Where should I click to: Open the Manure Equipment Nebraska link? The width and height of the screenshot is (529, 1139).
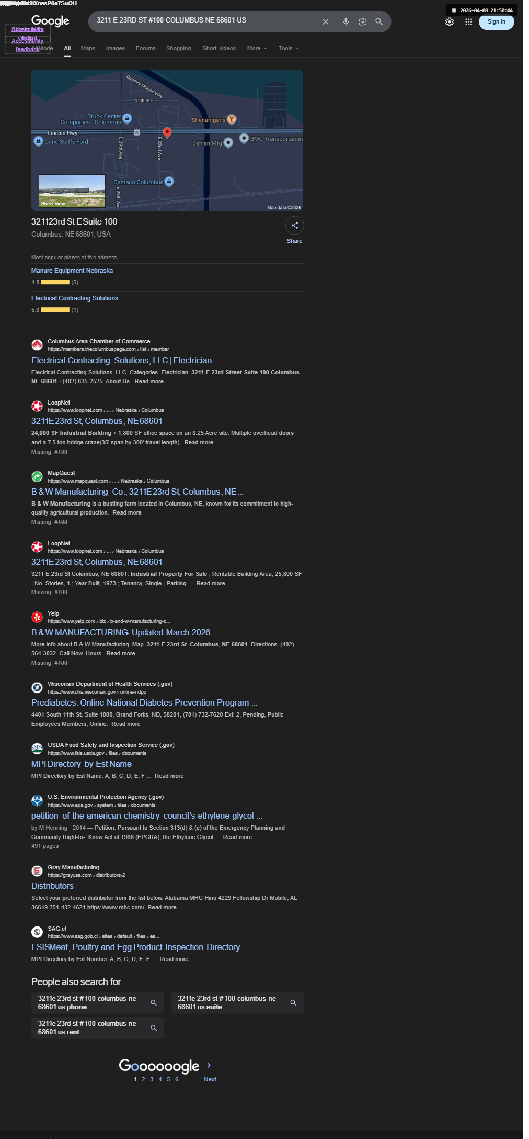(72, 271)
